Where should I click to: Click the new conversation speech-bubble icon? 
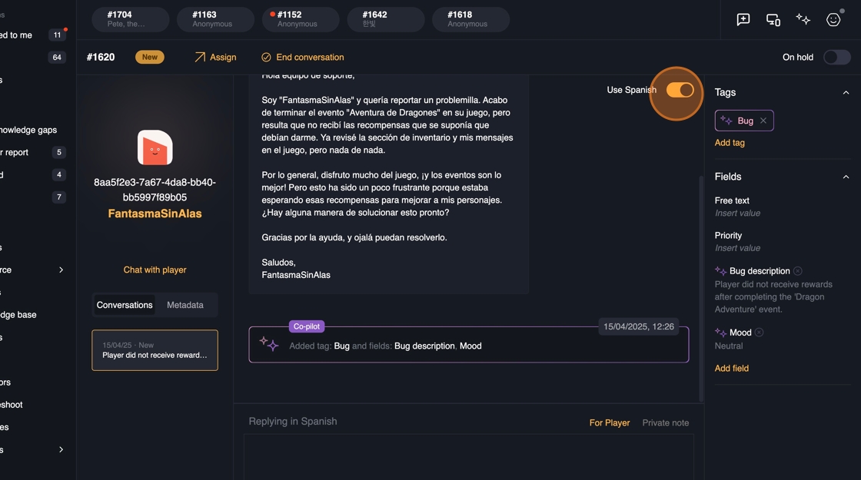pos(743,19)
